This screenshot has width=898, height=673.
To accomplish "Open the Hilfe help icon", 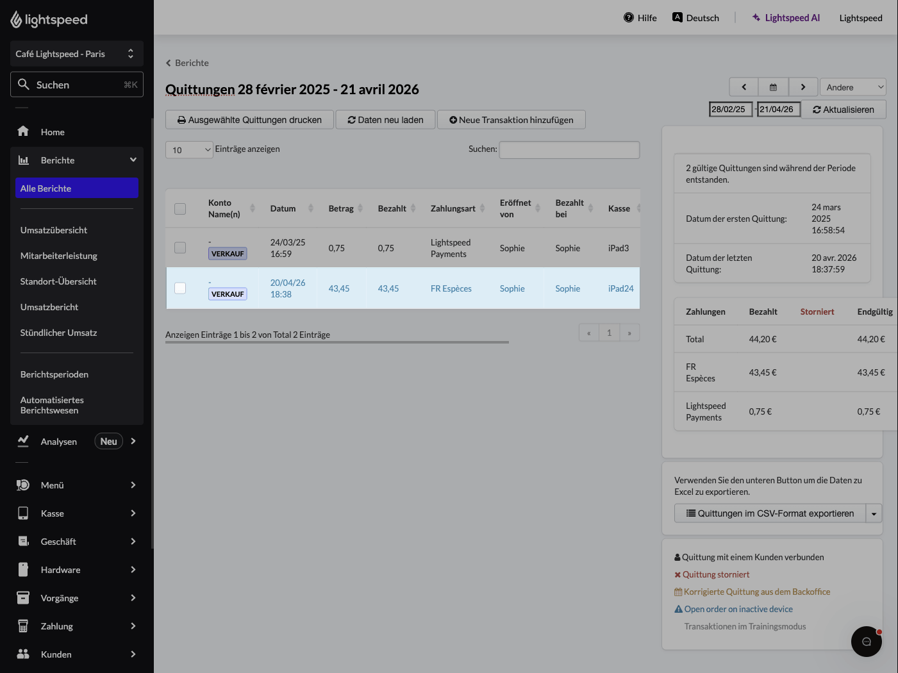I will pos(629,17).
